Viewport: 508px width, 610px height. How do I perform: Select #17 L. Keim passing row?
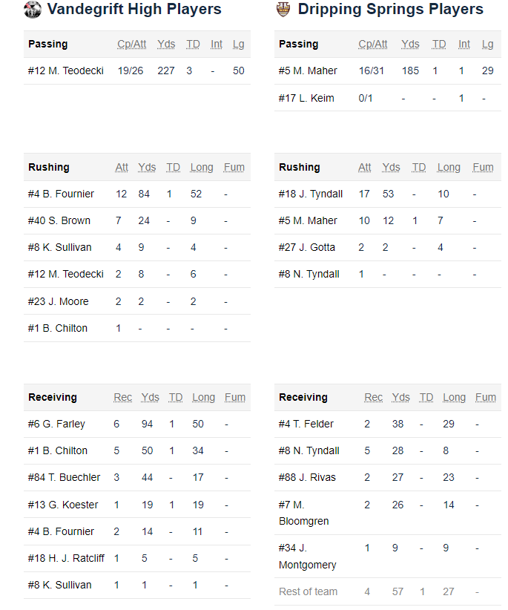388,98
